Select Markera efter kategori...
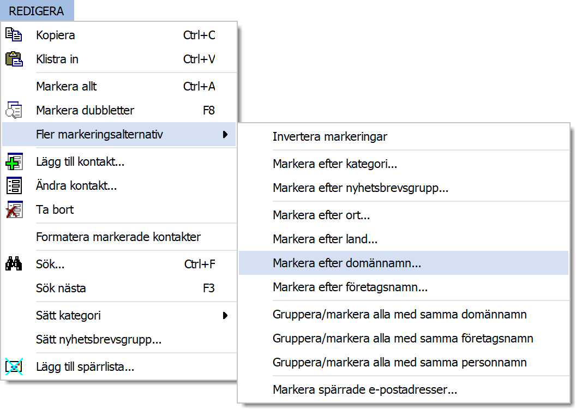Viewport: 576px width, 409px height. 403,164
